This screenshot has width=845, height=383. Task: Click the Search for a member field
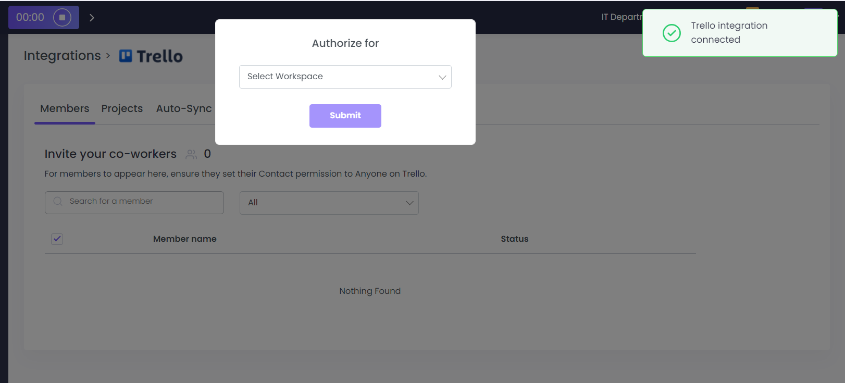141,202
